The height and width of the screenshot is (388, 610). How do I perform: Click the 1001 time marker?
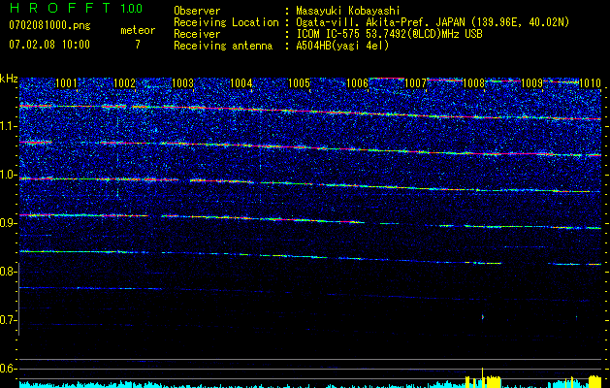point(66,83)
